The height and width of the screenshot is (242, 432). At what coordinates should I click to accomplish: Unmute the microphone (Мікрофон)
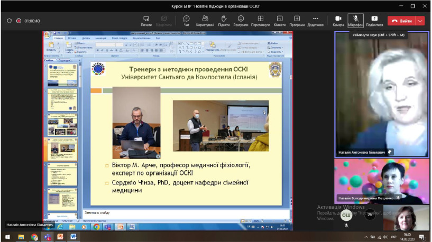pos(355,21)
